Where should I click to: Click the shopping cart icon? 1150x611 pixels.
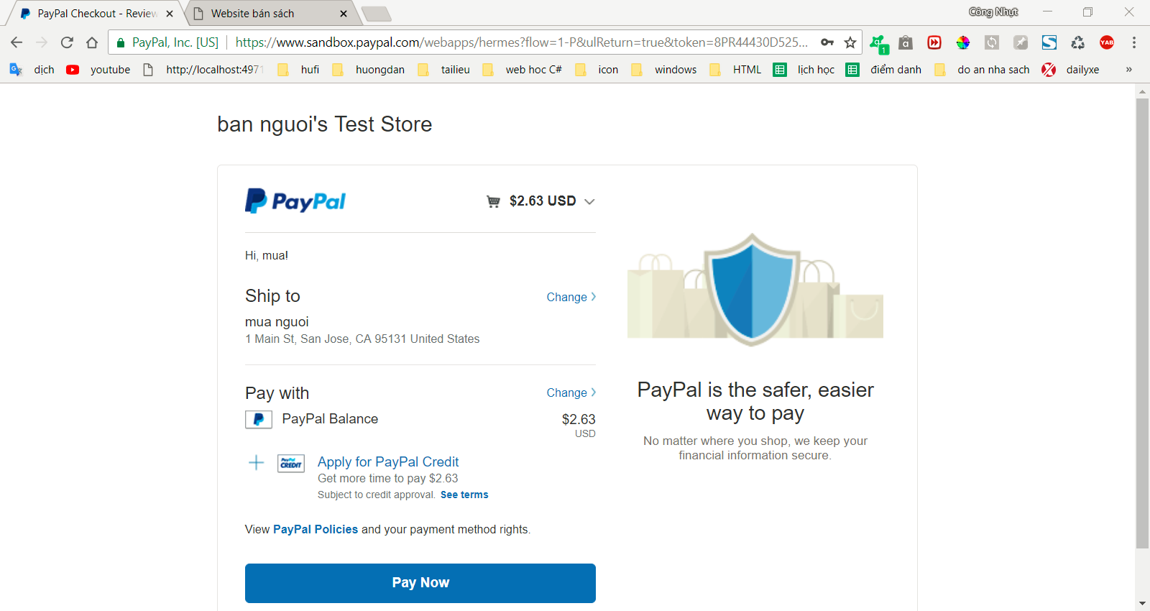pos(493,201)
